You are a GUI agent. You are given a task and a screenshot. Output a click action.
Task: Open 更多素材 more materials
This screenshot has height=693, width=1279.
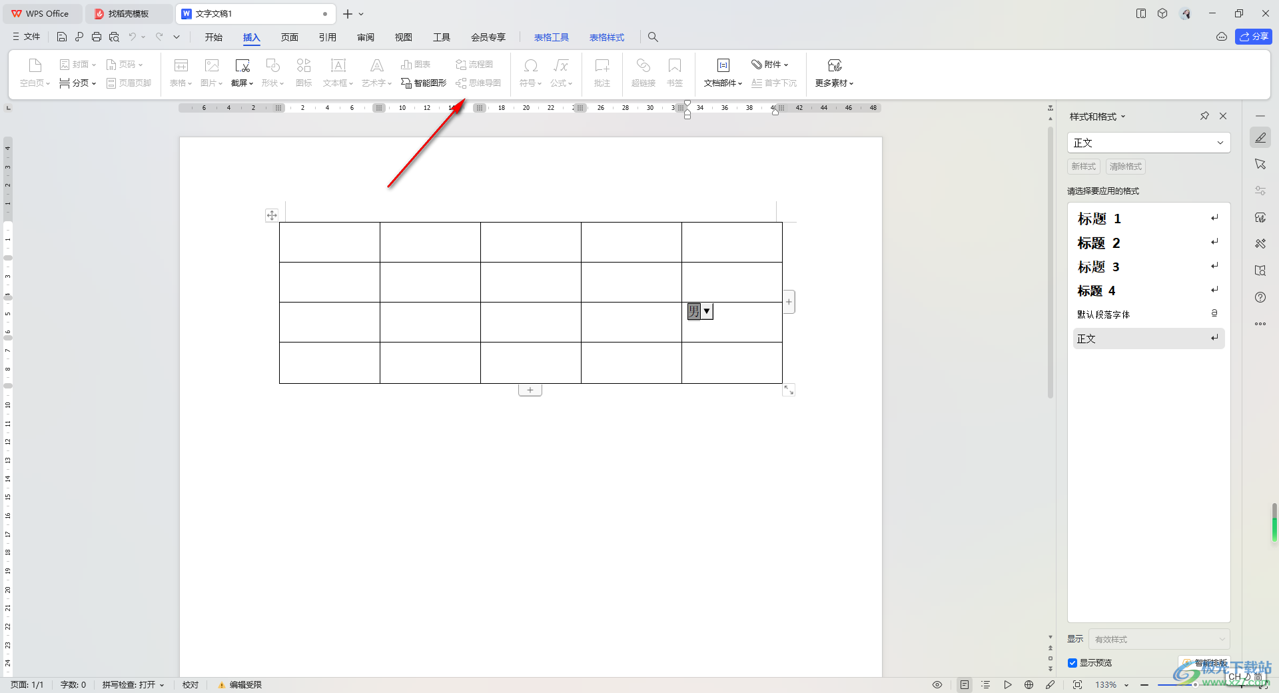pyautogui.click(x=834, y=73)
